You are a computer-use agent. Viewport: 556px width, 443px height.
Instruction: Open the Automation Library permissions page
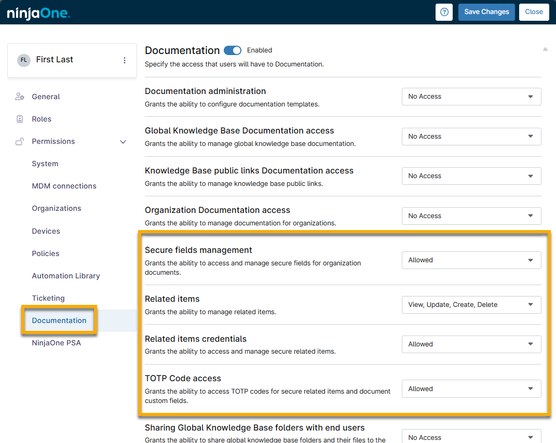click(x=66, y=276)
